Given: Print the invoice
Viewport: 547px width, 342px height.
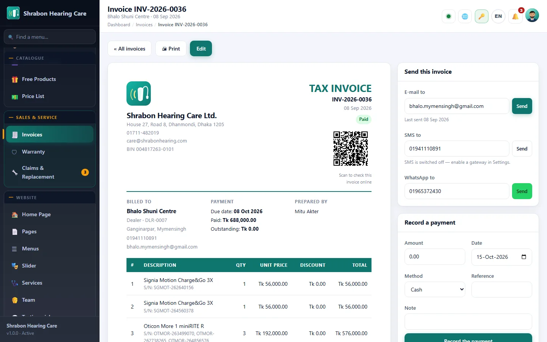Looking at the screenshot, I should pyautogui.click(x=171, y=49).
